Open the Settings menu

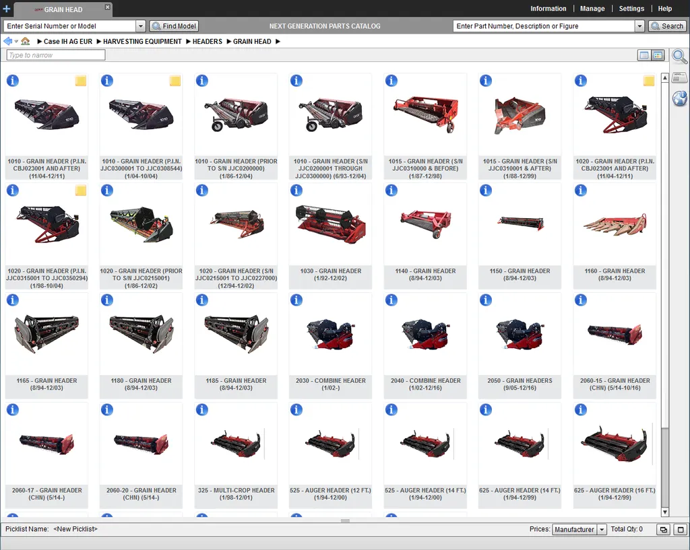pyautogui.click(x=631, y=9)
